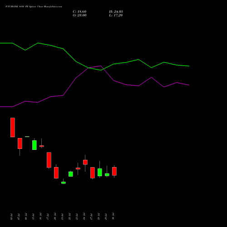Click the opening price value O: 23.00
This screenshot has width=227, height=227.
(79, 15)
